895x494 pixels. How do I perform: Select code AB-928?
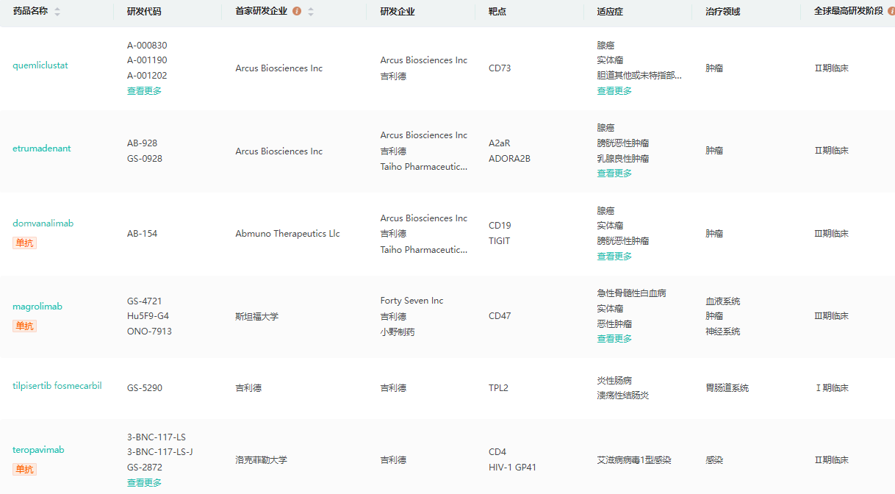click(143, 143)
